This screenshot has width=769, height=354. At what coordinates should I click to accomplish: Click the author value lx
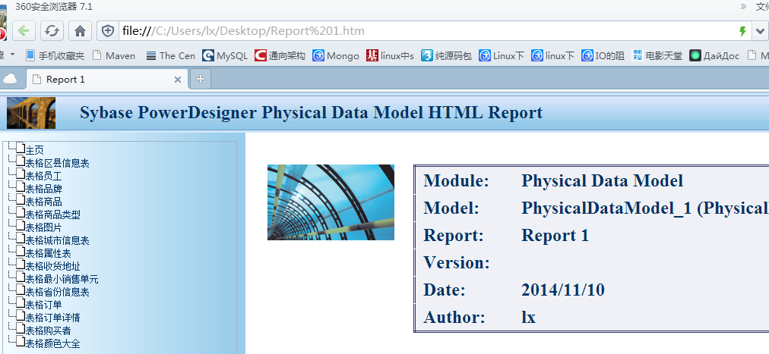point(528,318)
